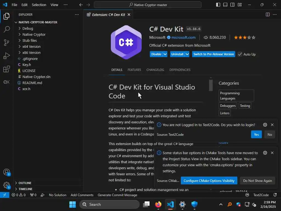
Task: Go forward with the right arrow
Action: tap(88, 5)
